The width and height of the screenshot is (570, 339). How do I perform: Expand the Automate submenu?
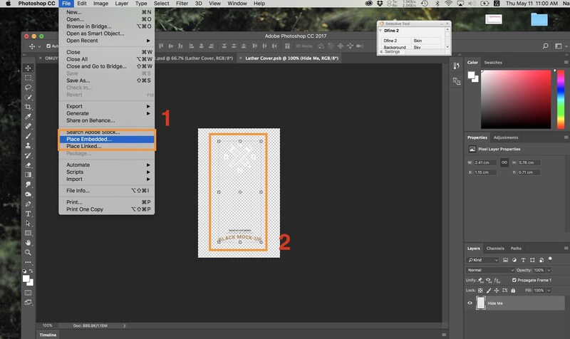107,165
